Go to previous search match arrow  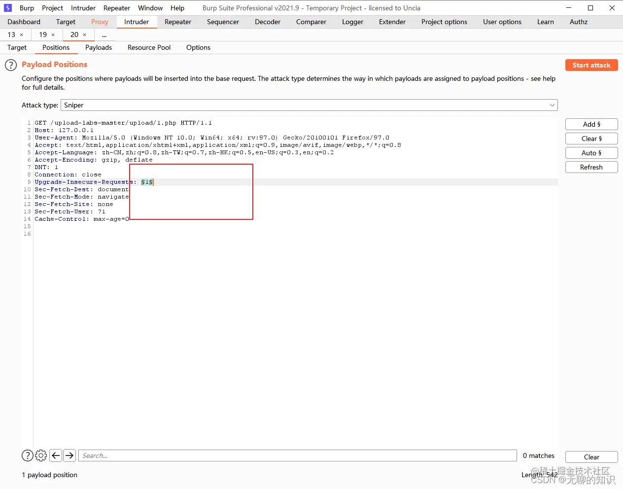tap(56, 455)
